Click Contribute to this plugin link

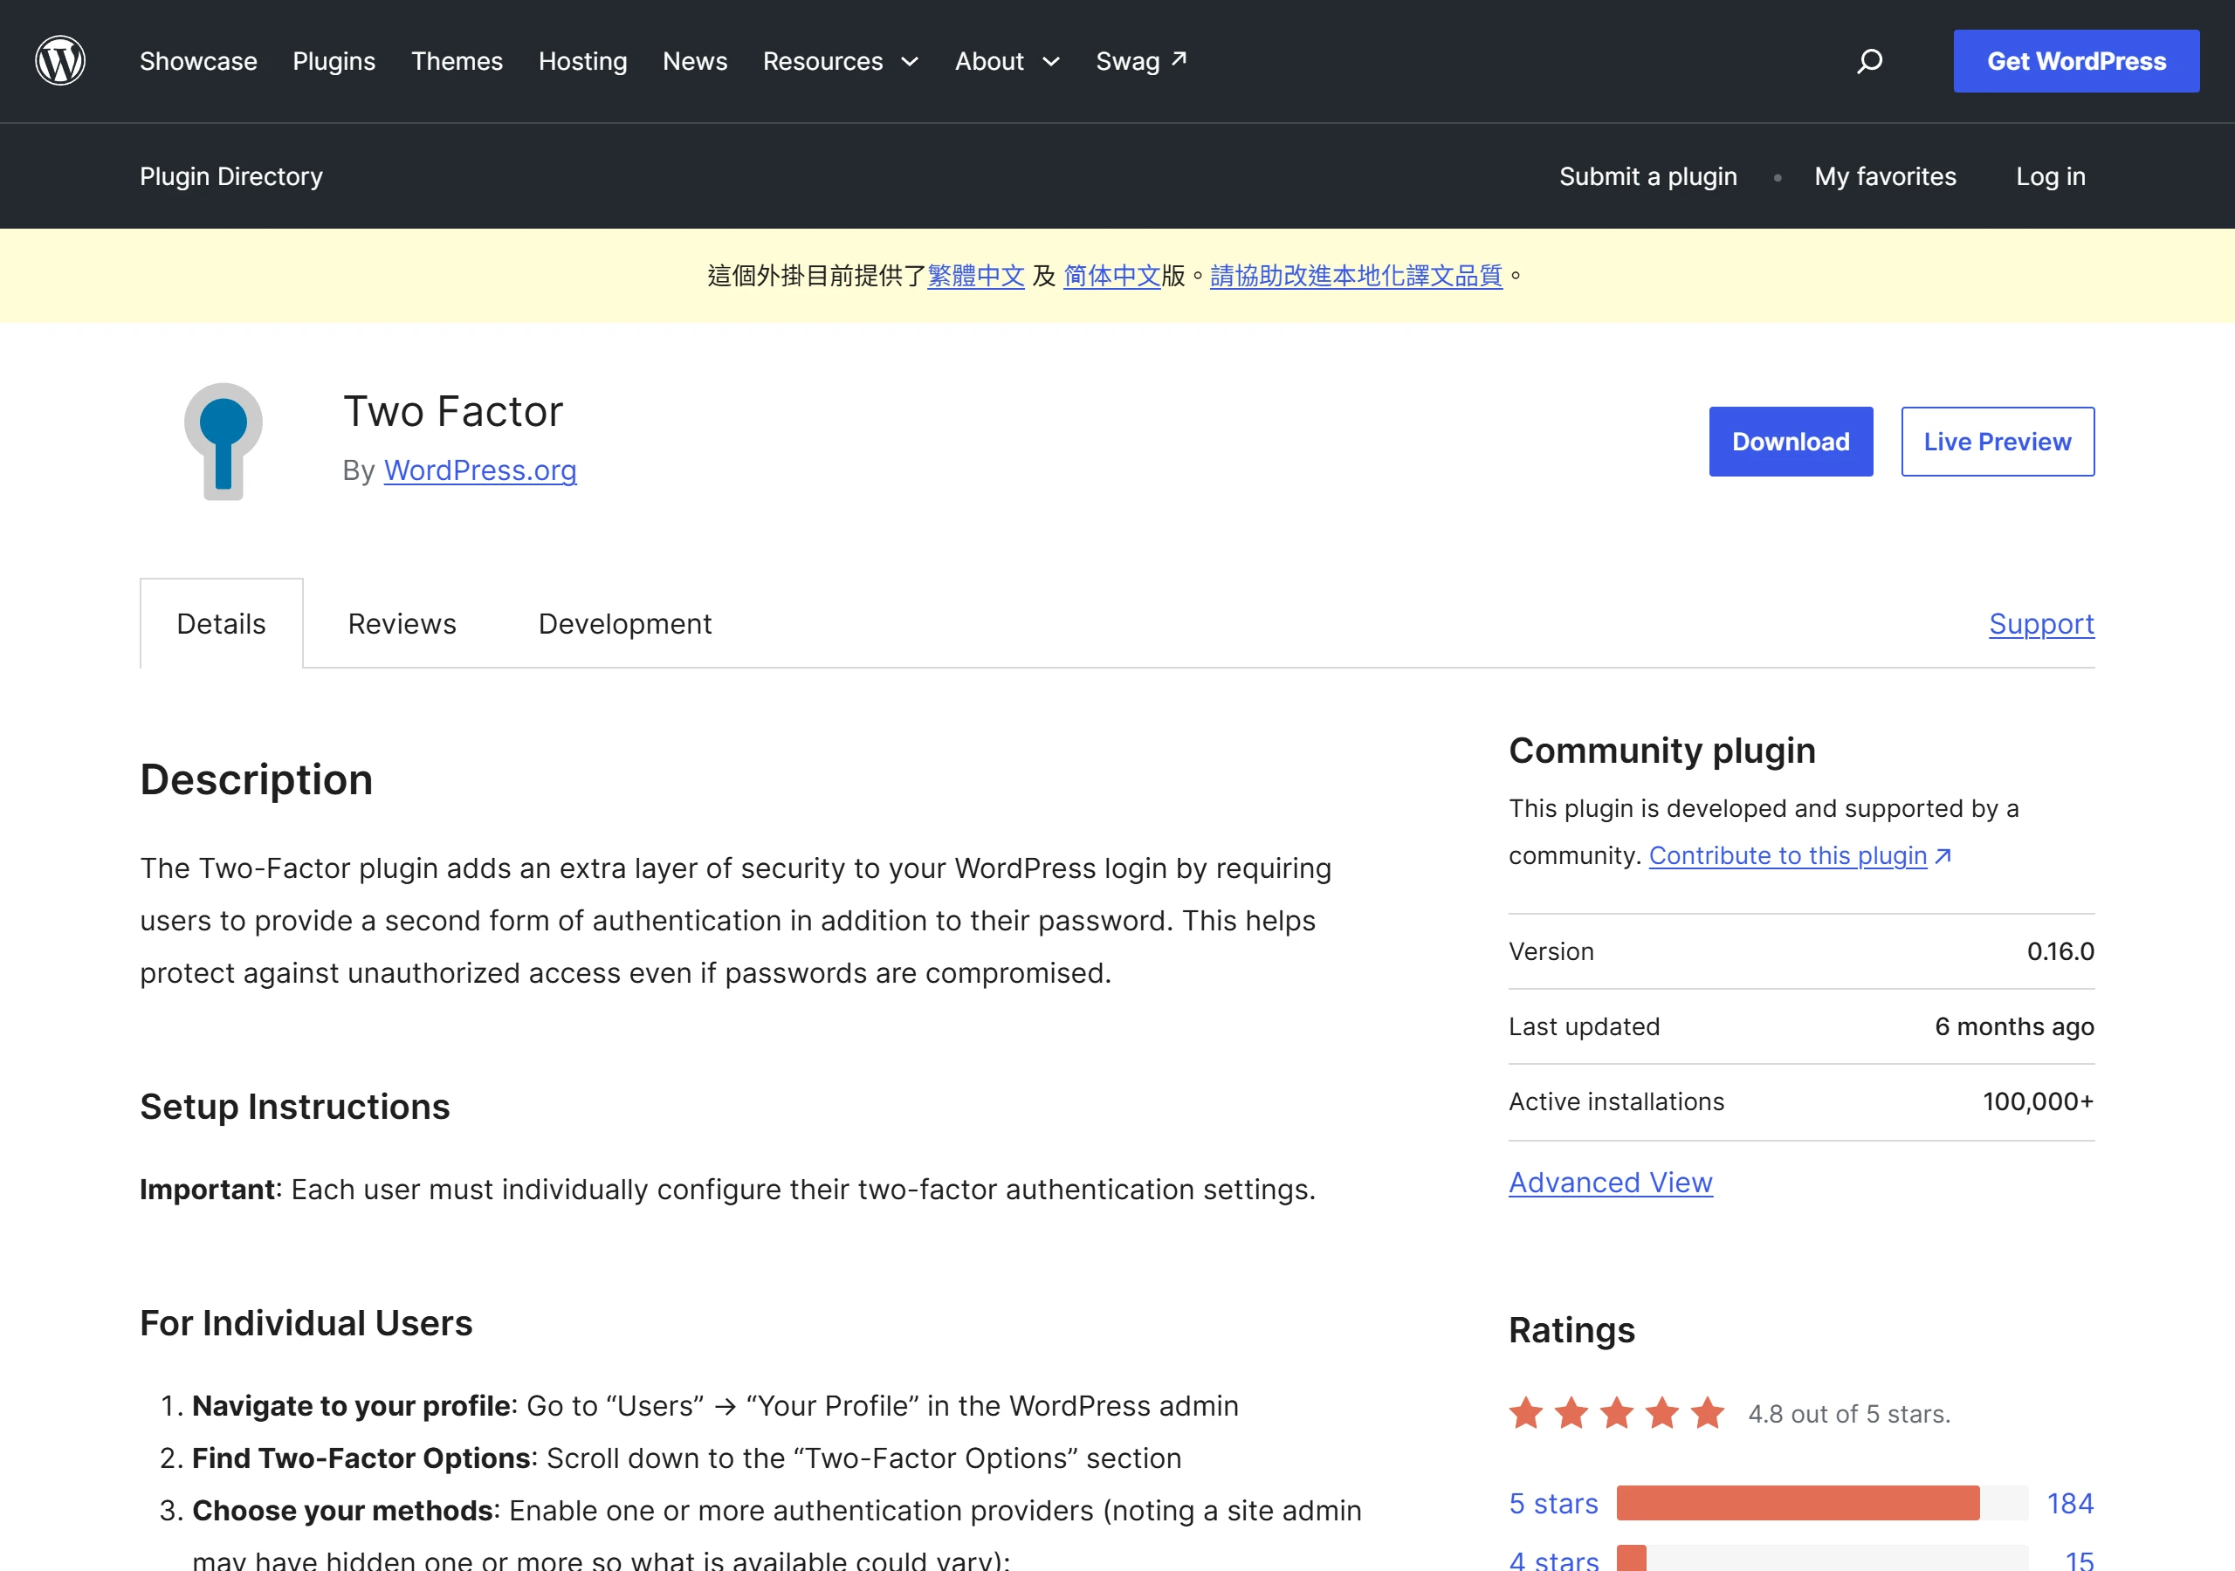1787,855
